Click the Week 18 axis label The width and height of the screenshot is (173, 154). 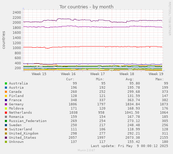(127, 74)
